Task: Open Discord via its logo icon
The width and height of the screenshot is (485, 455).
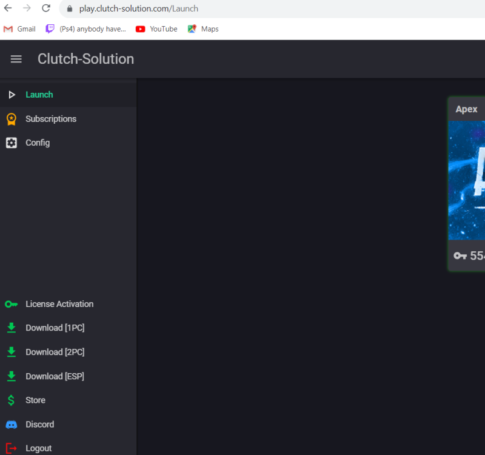Action: [x=12, y=425]
